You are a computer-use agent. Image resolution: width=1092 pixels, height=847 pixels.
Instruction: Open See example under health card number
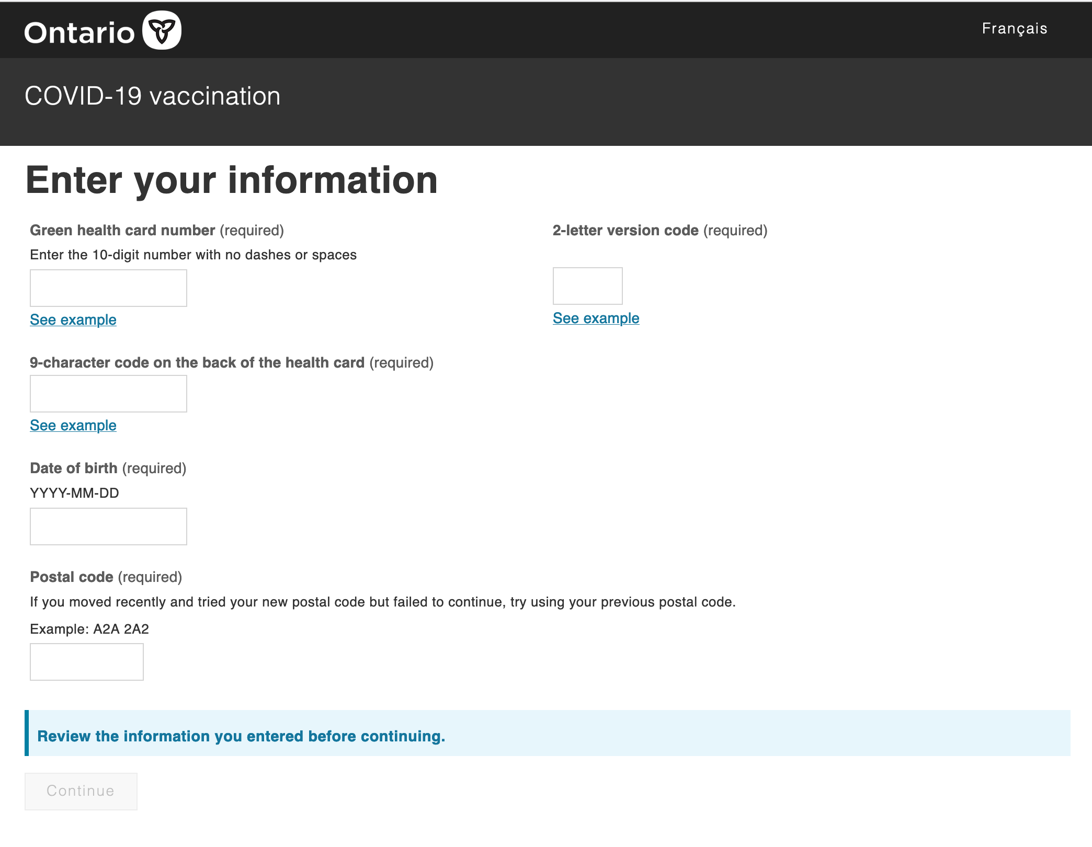(73, 320)
